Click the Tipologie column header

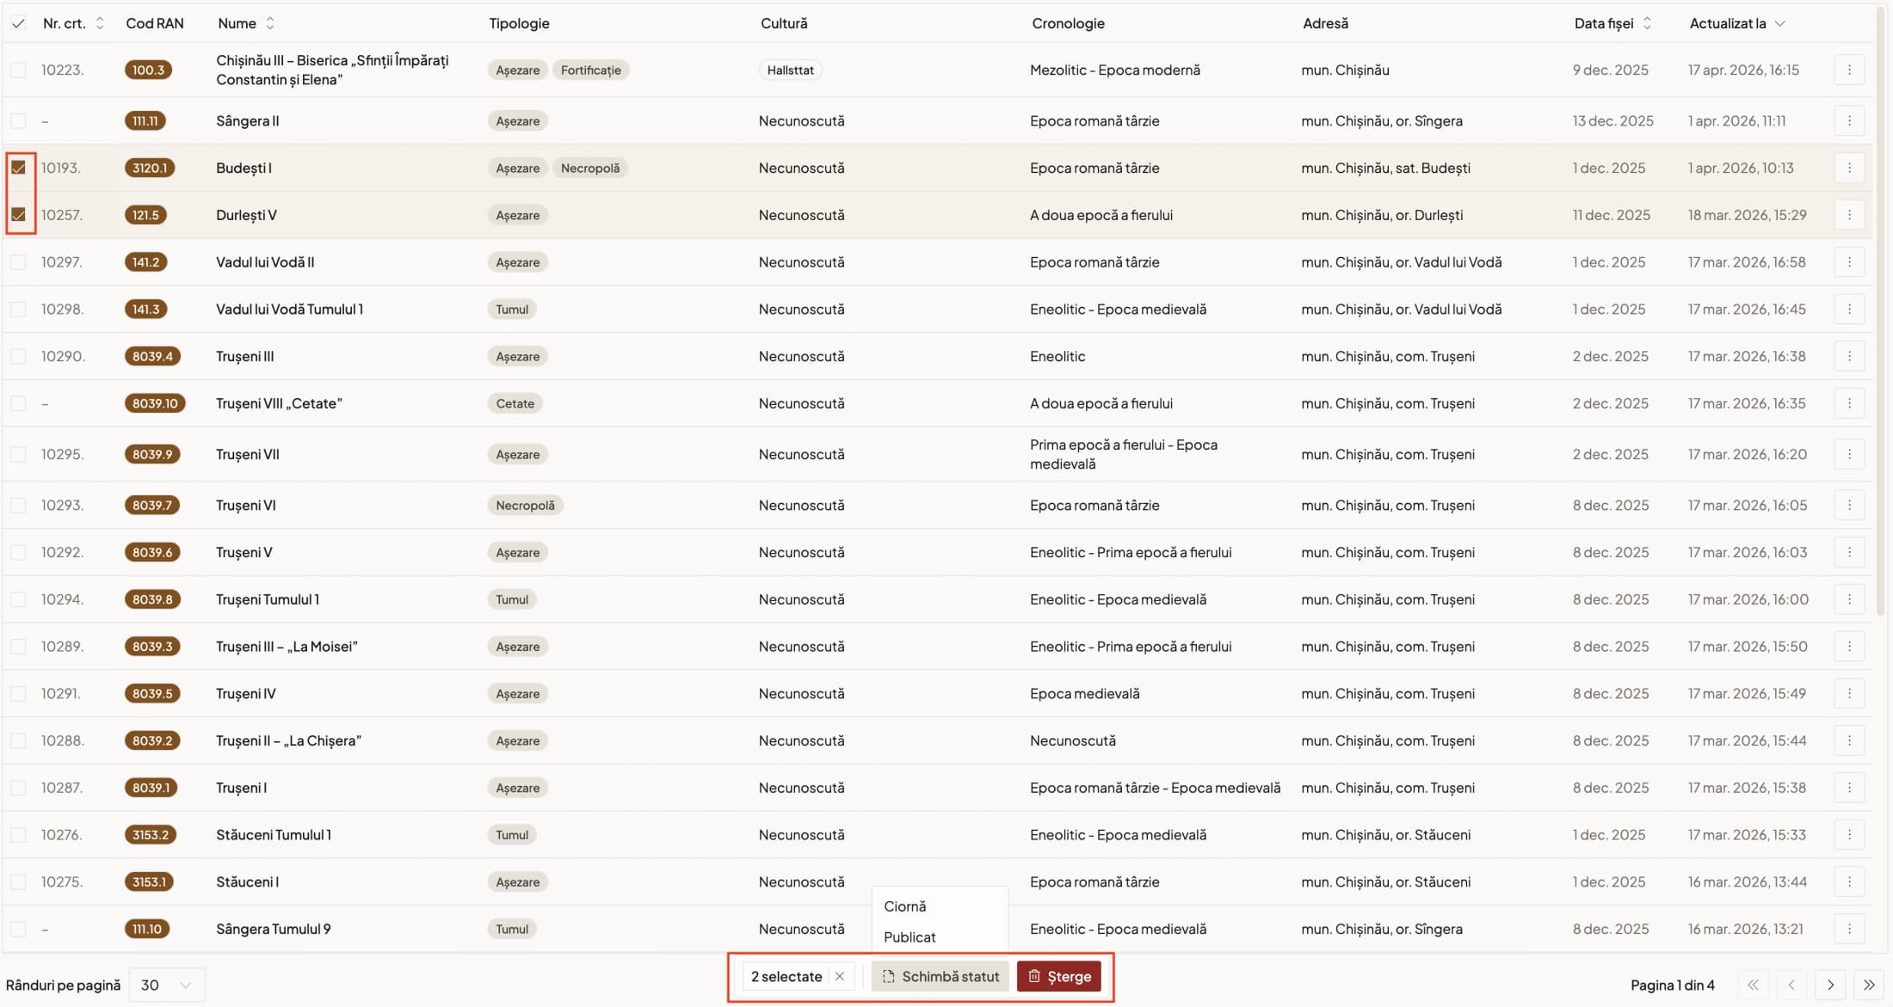coord(519,23)
